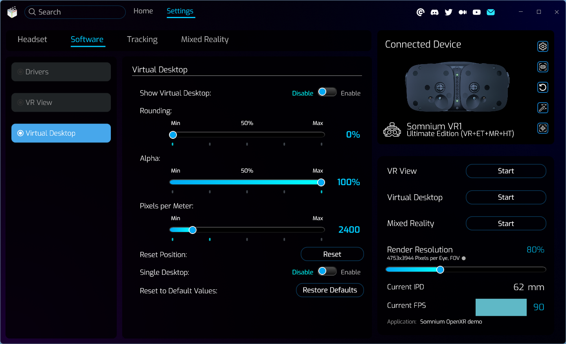566x344 pixels.
Task: Click the eye tracking icon
Action: [543, 67]
